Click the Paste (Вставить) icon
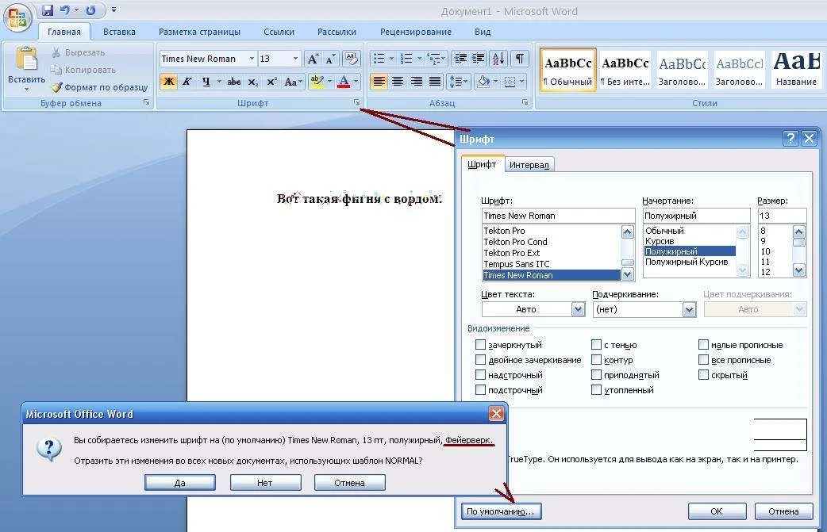 point(26,59)
